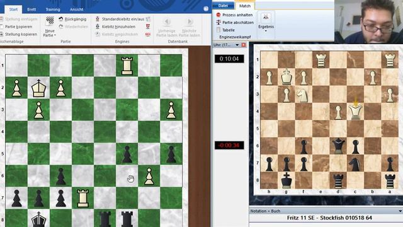Select white rook on e1, brown board
Screen dimensions: 403x227
[321, 61]
